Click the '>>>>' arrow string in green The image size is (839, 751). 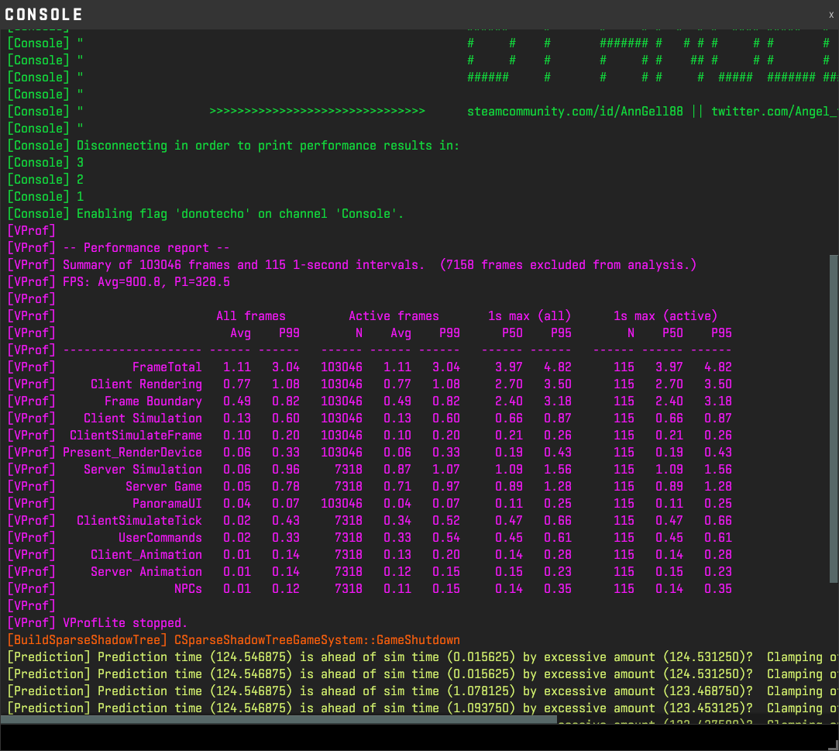click(x=317, y=112)
